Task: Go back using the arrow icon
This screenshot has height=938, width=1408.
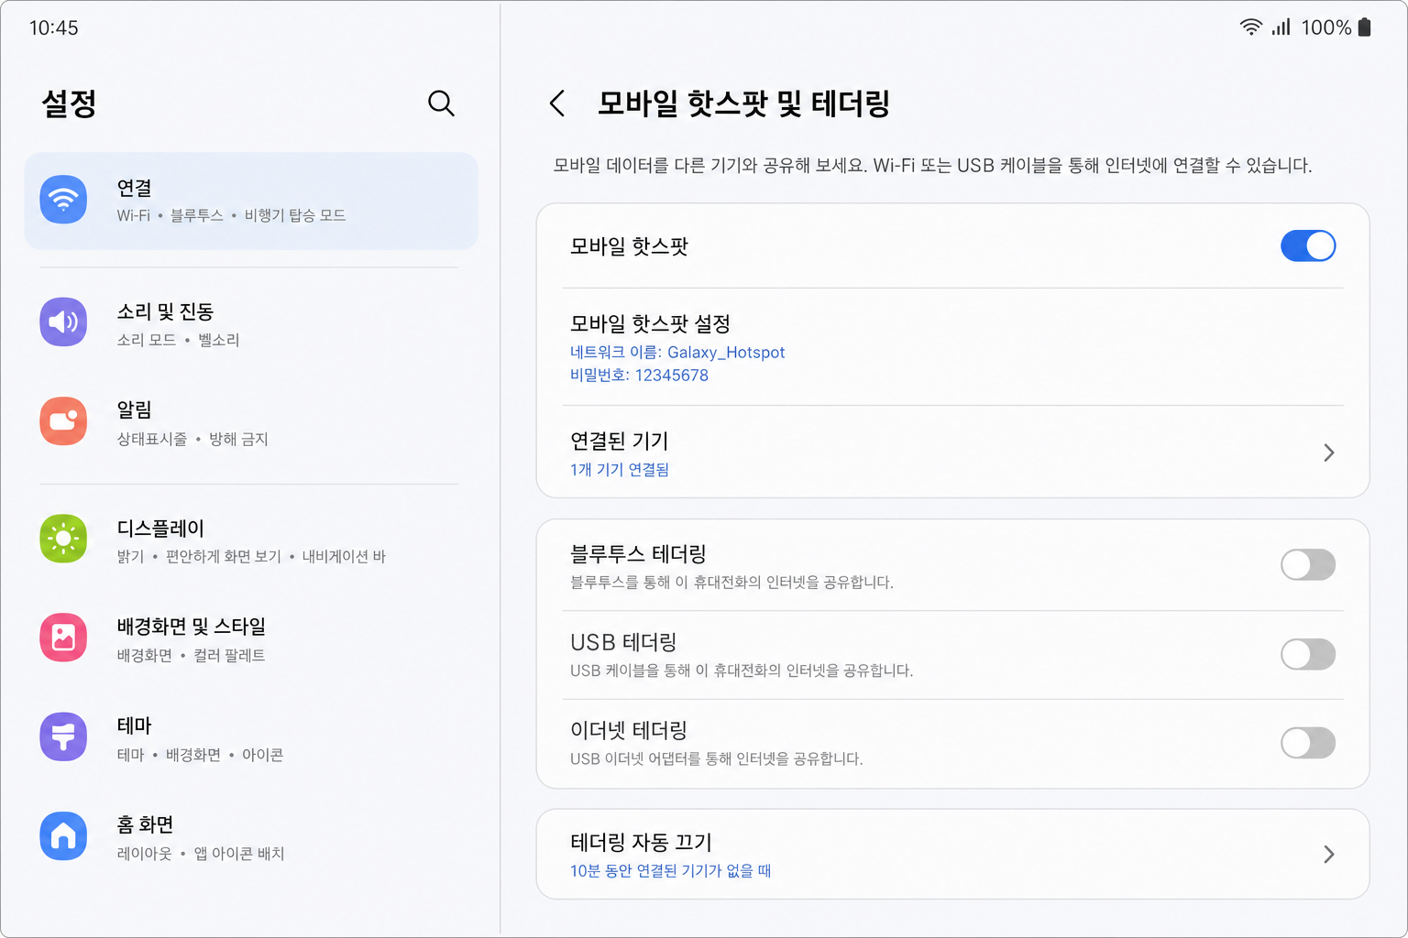Action: tap(556, 104)
